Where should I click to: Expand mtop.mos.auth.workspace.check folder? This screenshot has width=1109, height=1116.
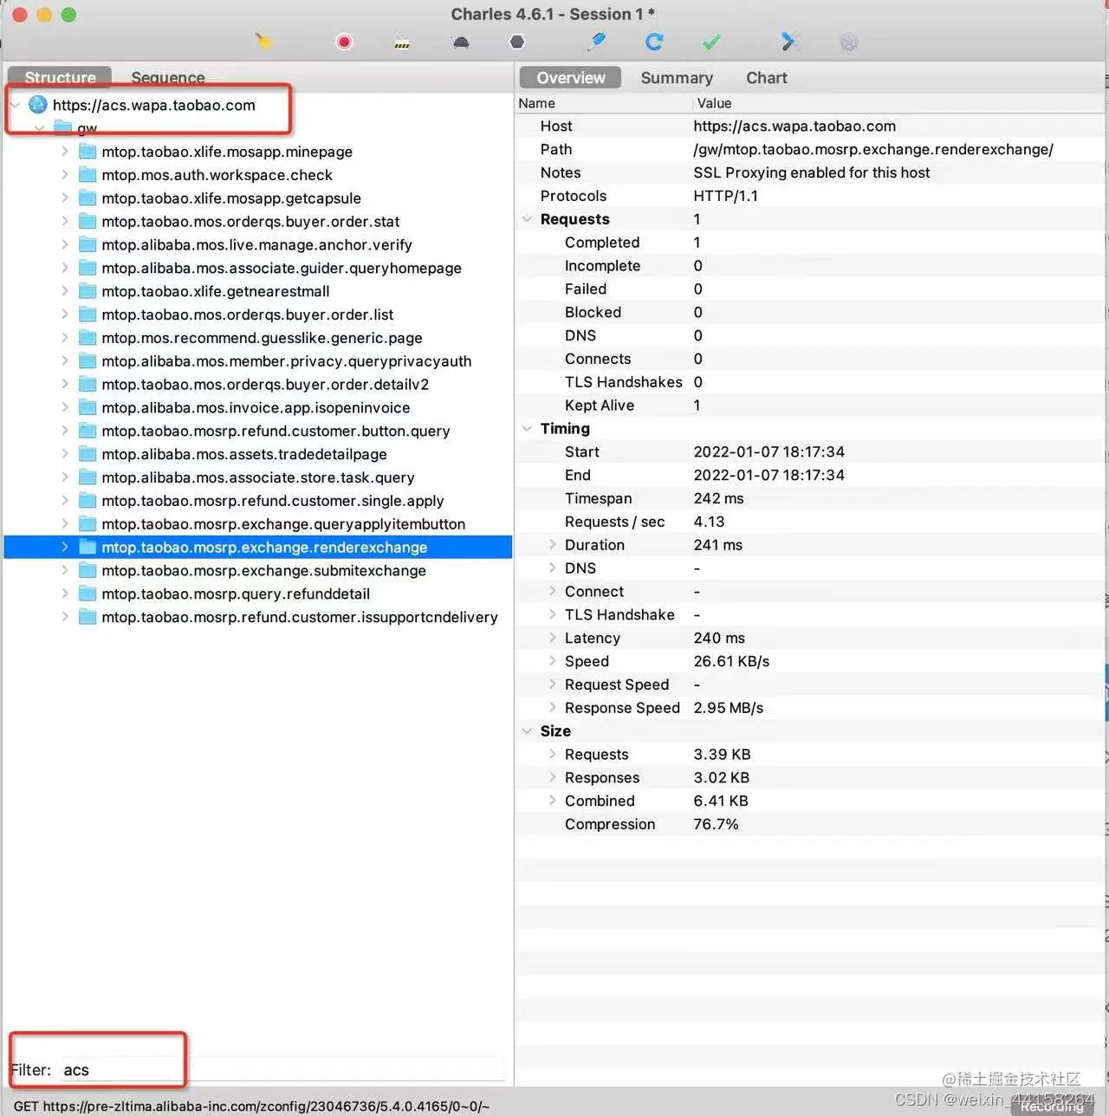point(65,174)
